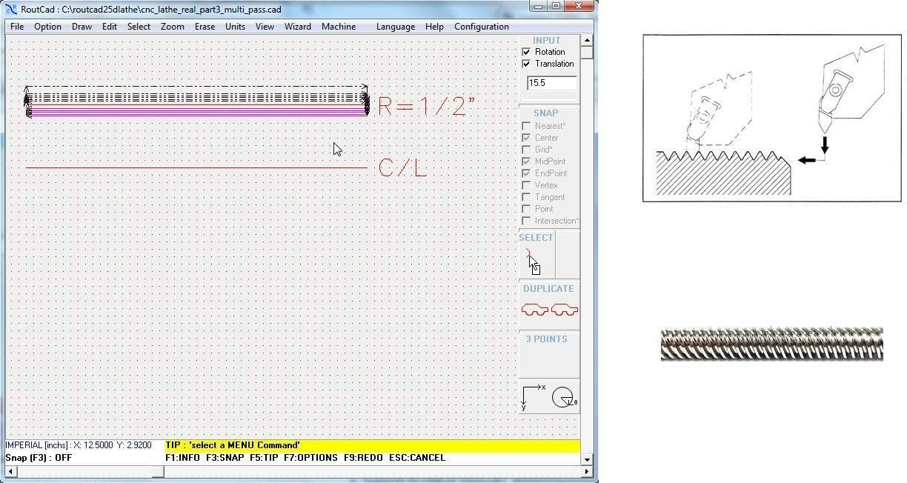The height and width of the screenshot is (483, 907).
Task: Click the C/L centerline label
Action: [x=402, y=167]
